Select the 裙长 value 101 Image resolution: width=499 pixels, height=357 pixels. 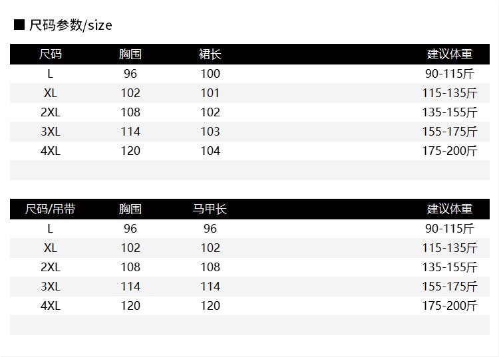(x=210, y=93)
